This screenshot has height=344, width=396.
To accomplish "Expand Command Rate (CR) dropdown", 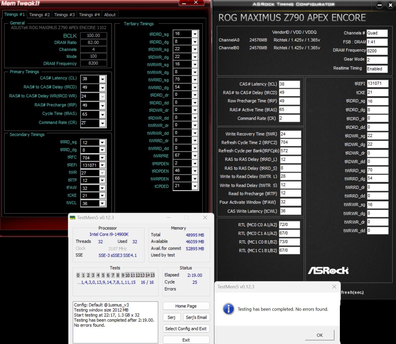I will [103, 123].
